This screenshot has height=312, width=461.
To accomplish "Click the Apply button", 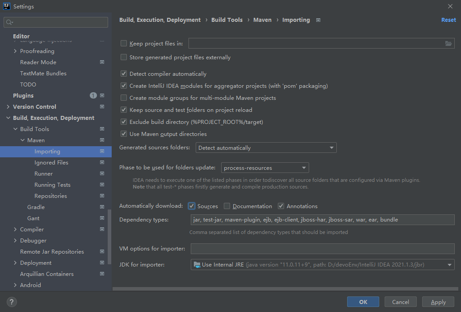I will 438,302.
